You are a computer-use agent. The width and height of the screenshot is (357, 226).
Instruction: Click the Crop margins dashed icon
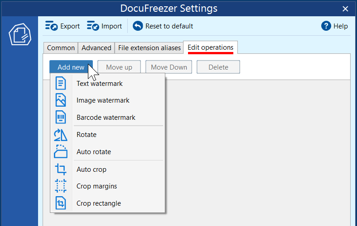(x=61, y=186)
